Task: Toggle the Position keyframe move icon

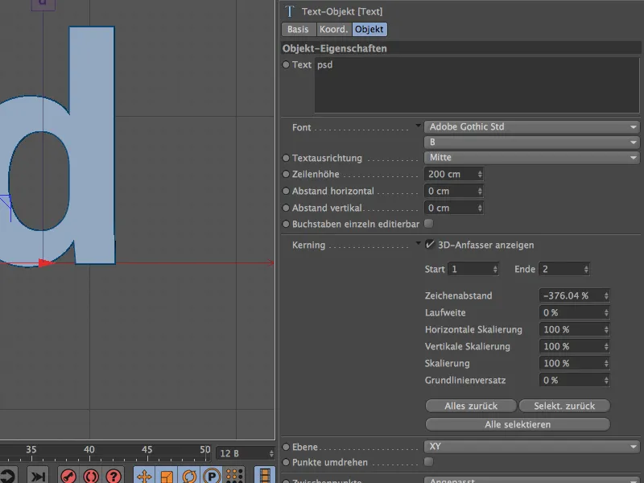Action: [144, 476]
